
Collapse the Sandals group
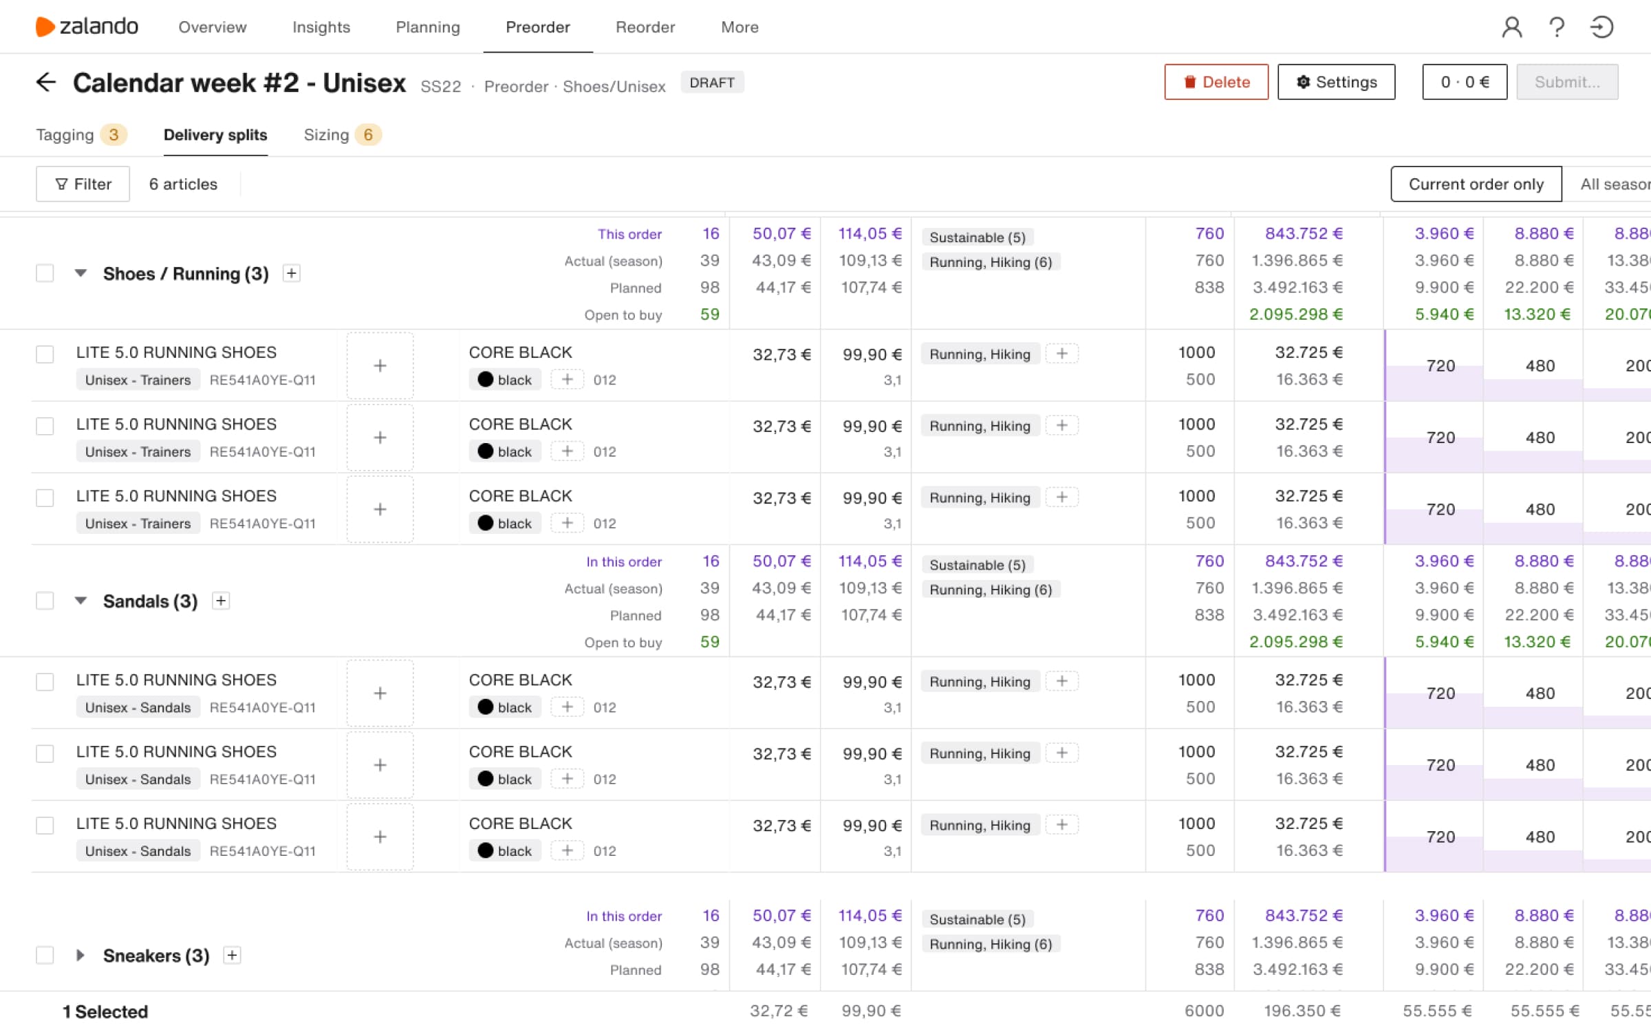click(80, 601)
